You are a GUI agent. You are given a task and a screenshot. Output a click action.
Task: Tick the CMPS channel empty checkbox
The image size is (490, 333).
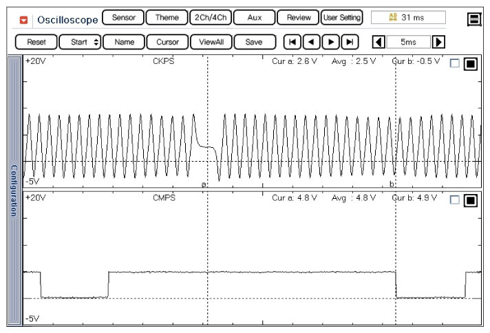[455, 200]
